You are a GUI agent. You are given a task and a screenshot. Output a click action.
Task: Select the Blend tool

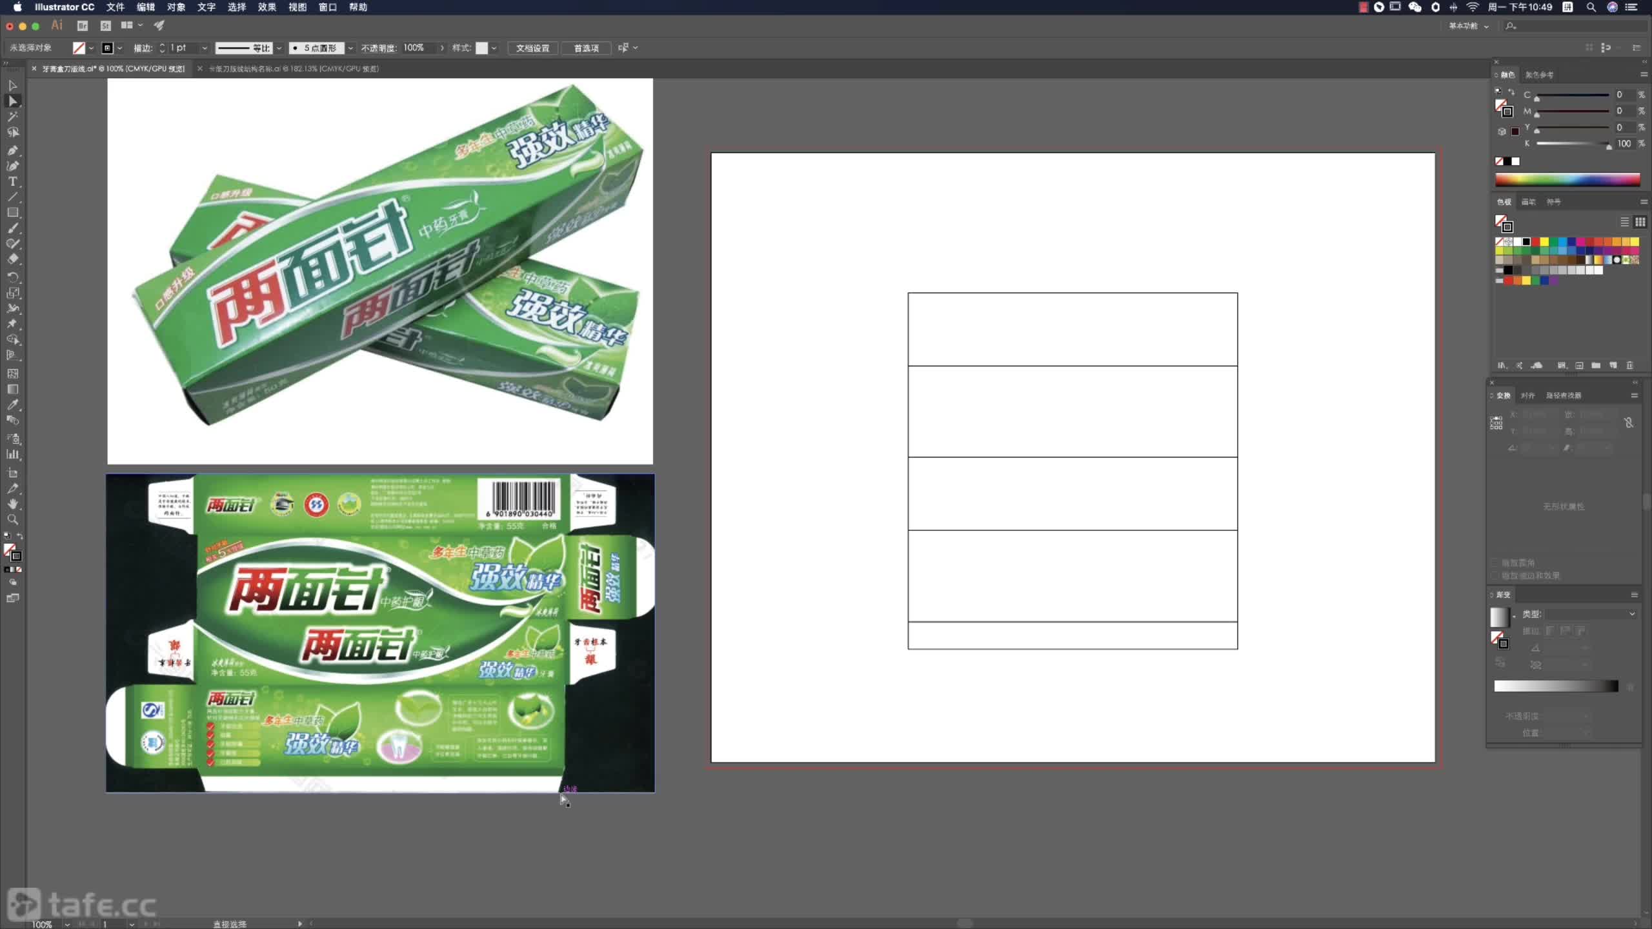[x=12, y=420]
